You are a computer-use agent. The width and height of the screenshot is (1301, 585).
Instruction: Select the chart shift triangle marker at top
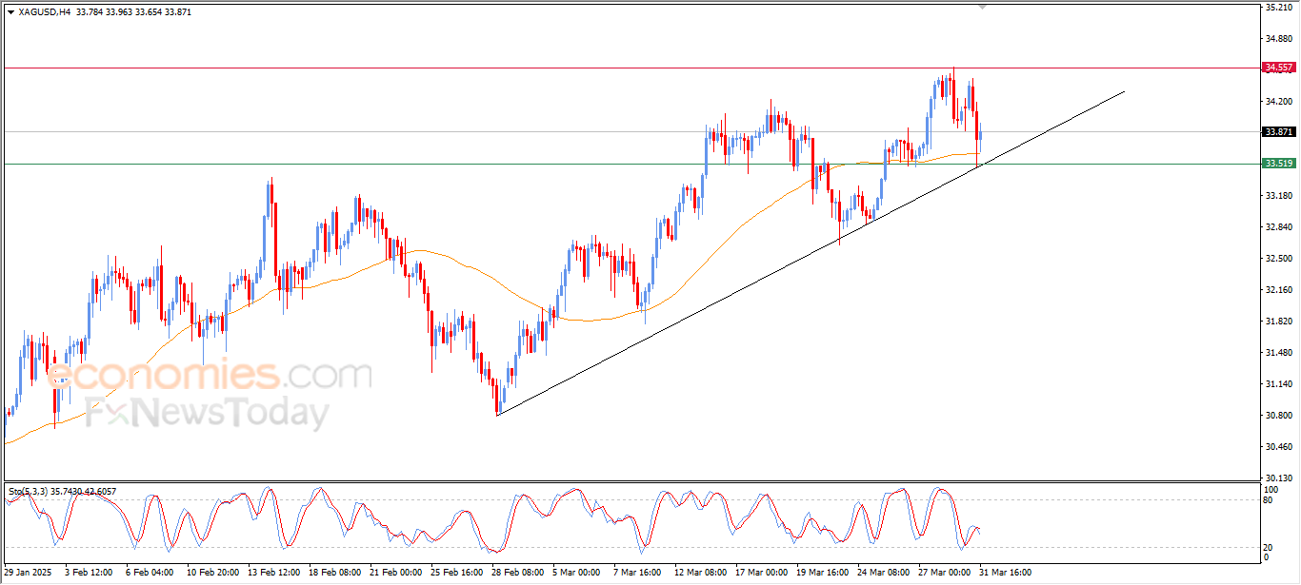click(x=983, y=7)
